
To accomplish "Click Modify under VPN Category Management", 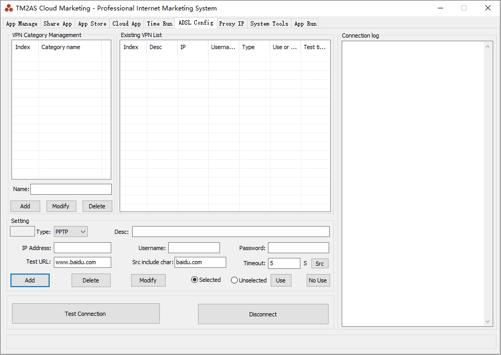I will (61, 206).
